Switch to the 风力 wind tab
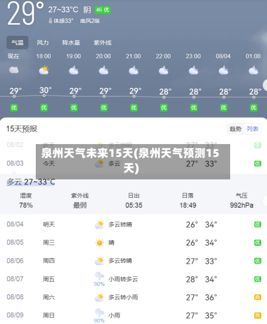Screen dimensions: 267x324 (43, 42)
